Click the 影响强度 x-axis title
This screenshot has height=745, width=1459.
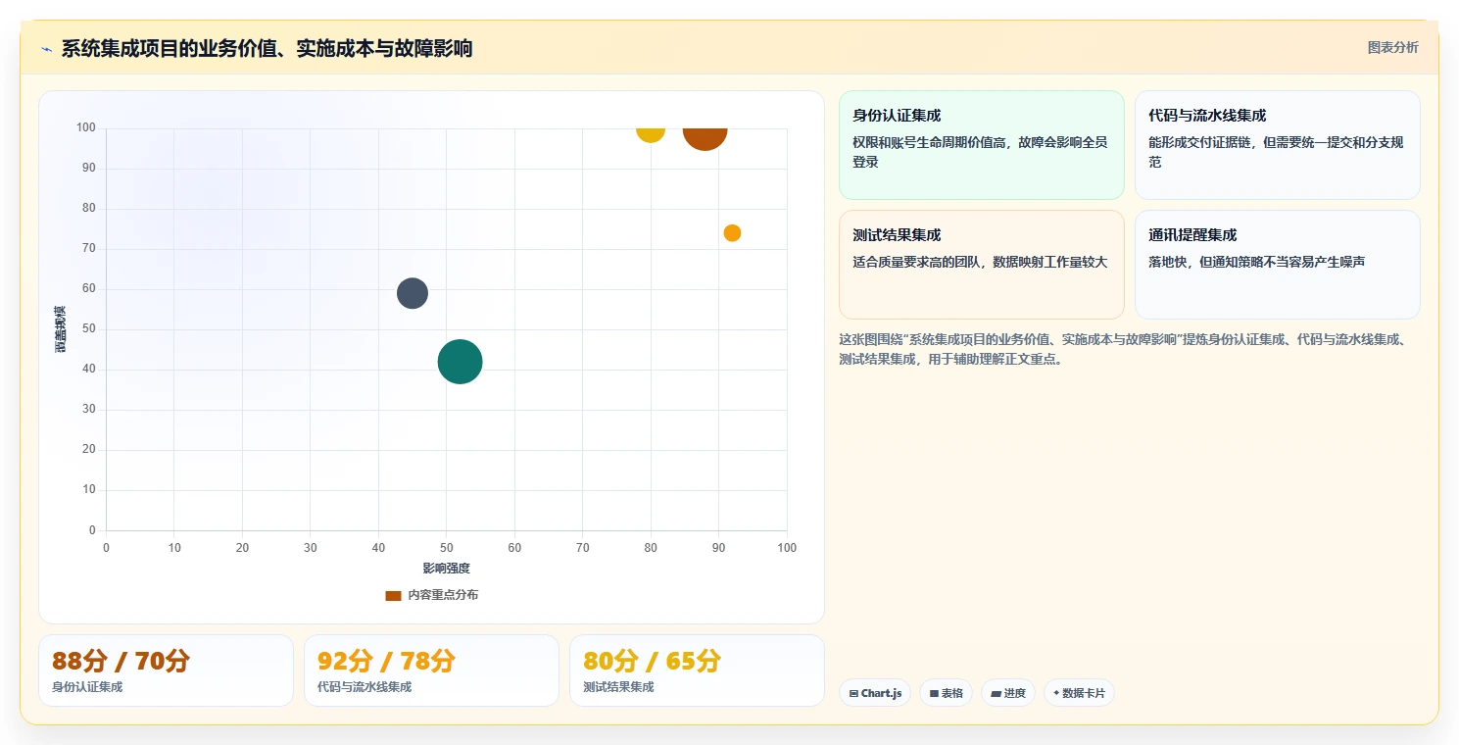[446, 569]
